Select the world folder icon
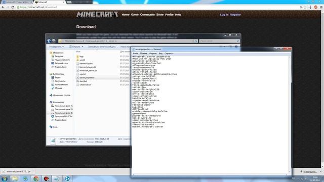 pyautogui.click(x=77, y=60)
